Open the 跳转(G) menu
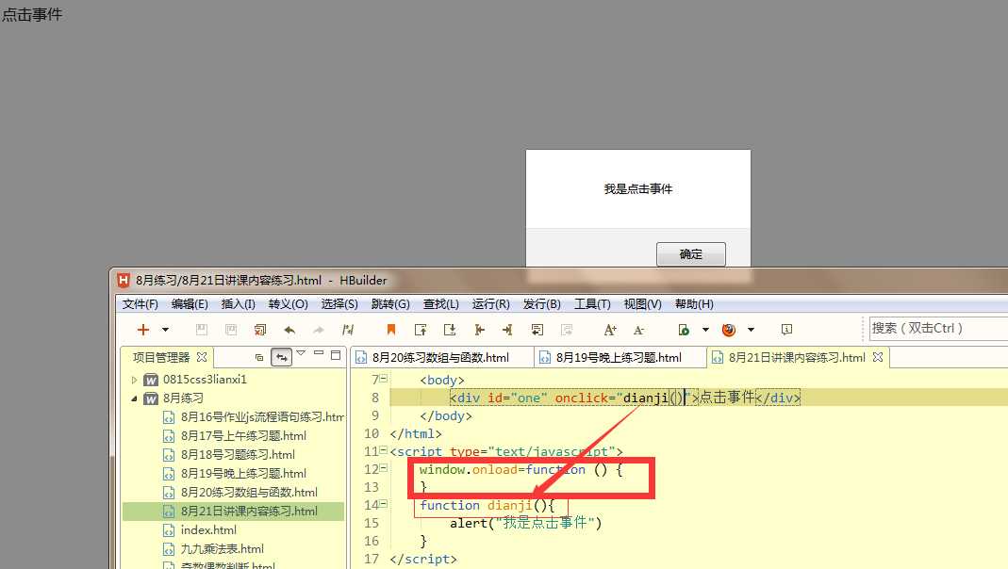 390,303
